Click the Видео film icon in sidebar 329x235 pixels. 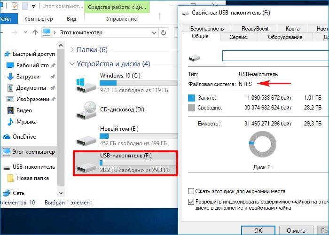pos(10,110)
